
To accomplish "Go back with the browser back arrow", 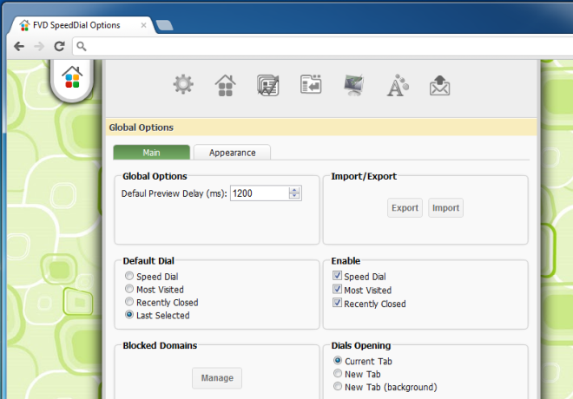I will pyautogui.click(x=19, y=46).
